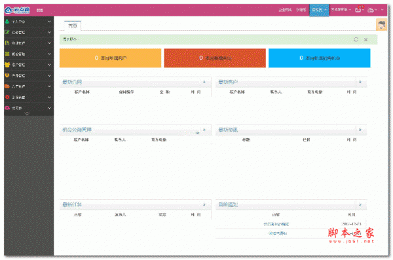The image size is (393, 260).
Task: Open the blue highlighted dropdown in top bar
Action: [319, 10]
